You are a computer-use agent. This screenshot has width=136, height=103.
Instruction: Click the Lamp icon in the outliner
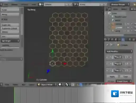coord(113,31)
